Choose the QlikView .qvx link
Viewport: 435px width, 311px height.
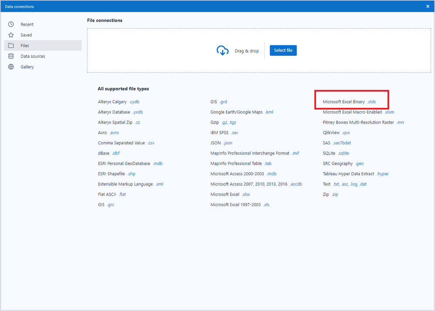pyautogui.click(x=346, y=133)
